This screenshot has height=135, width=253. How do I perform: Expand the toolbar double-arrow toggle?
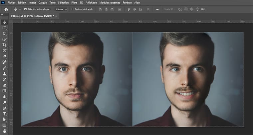point(2,14)
